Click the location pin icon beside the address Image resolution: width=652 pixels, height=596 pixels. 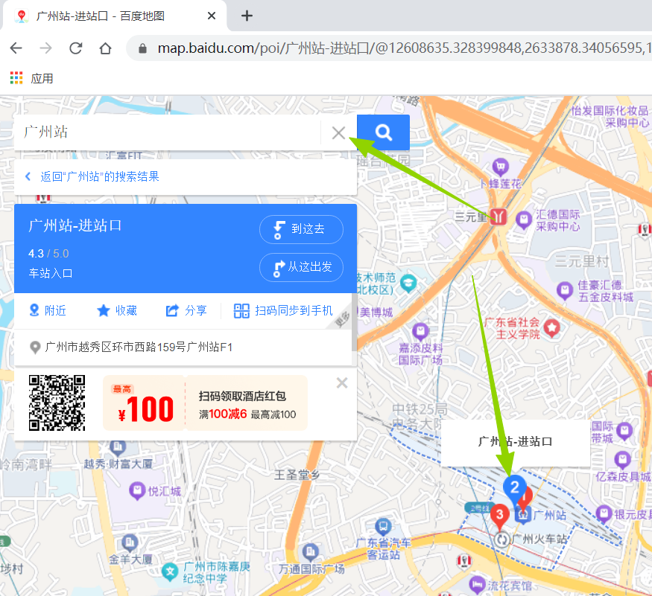(x=35, y=346)
